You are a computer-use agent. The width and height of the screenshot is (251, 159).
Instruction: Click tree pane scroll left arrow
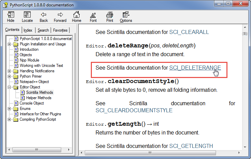[9, 150]
